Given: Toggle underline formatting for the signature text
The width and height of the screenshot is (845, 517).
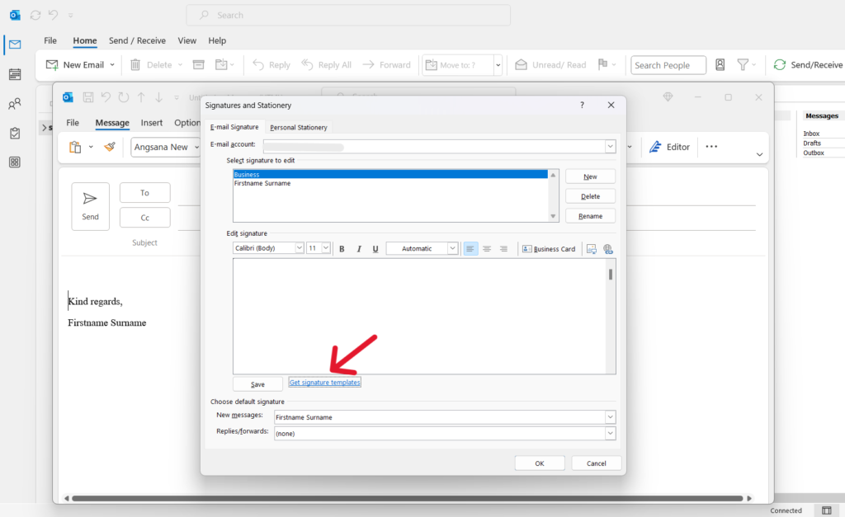Looking at the screenshot, I should click(x=375, y=248).
